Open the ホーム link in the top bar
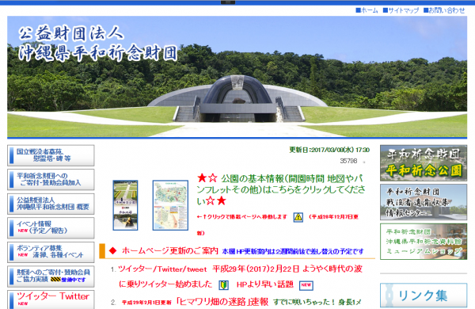Viewport: 475px width, 309px height. [367, 10]
